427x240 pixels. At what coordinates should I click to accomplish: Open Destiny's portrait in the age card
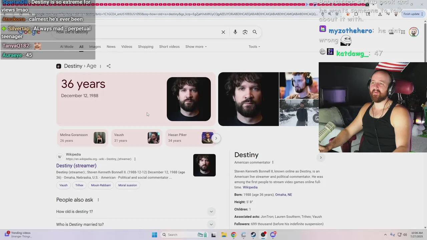coord(189,99)
